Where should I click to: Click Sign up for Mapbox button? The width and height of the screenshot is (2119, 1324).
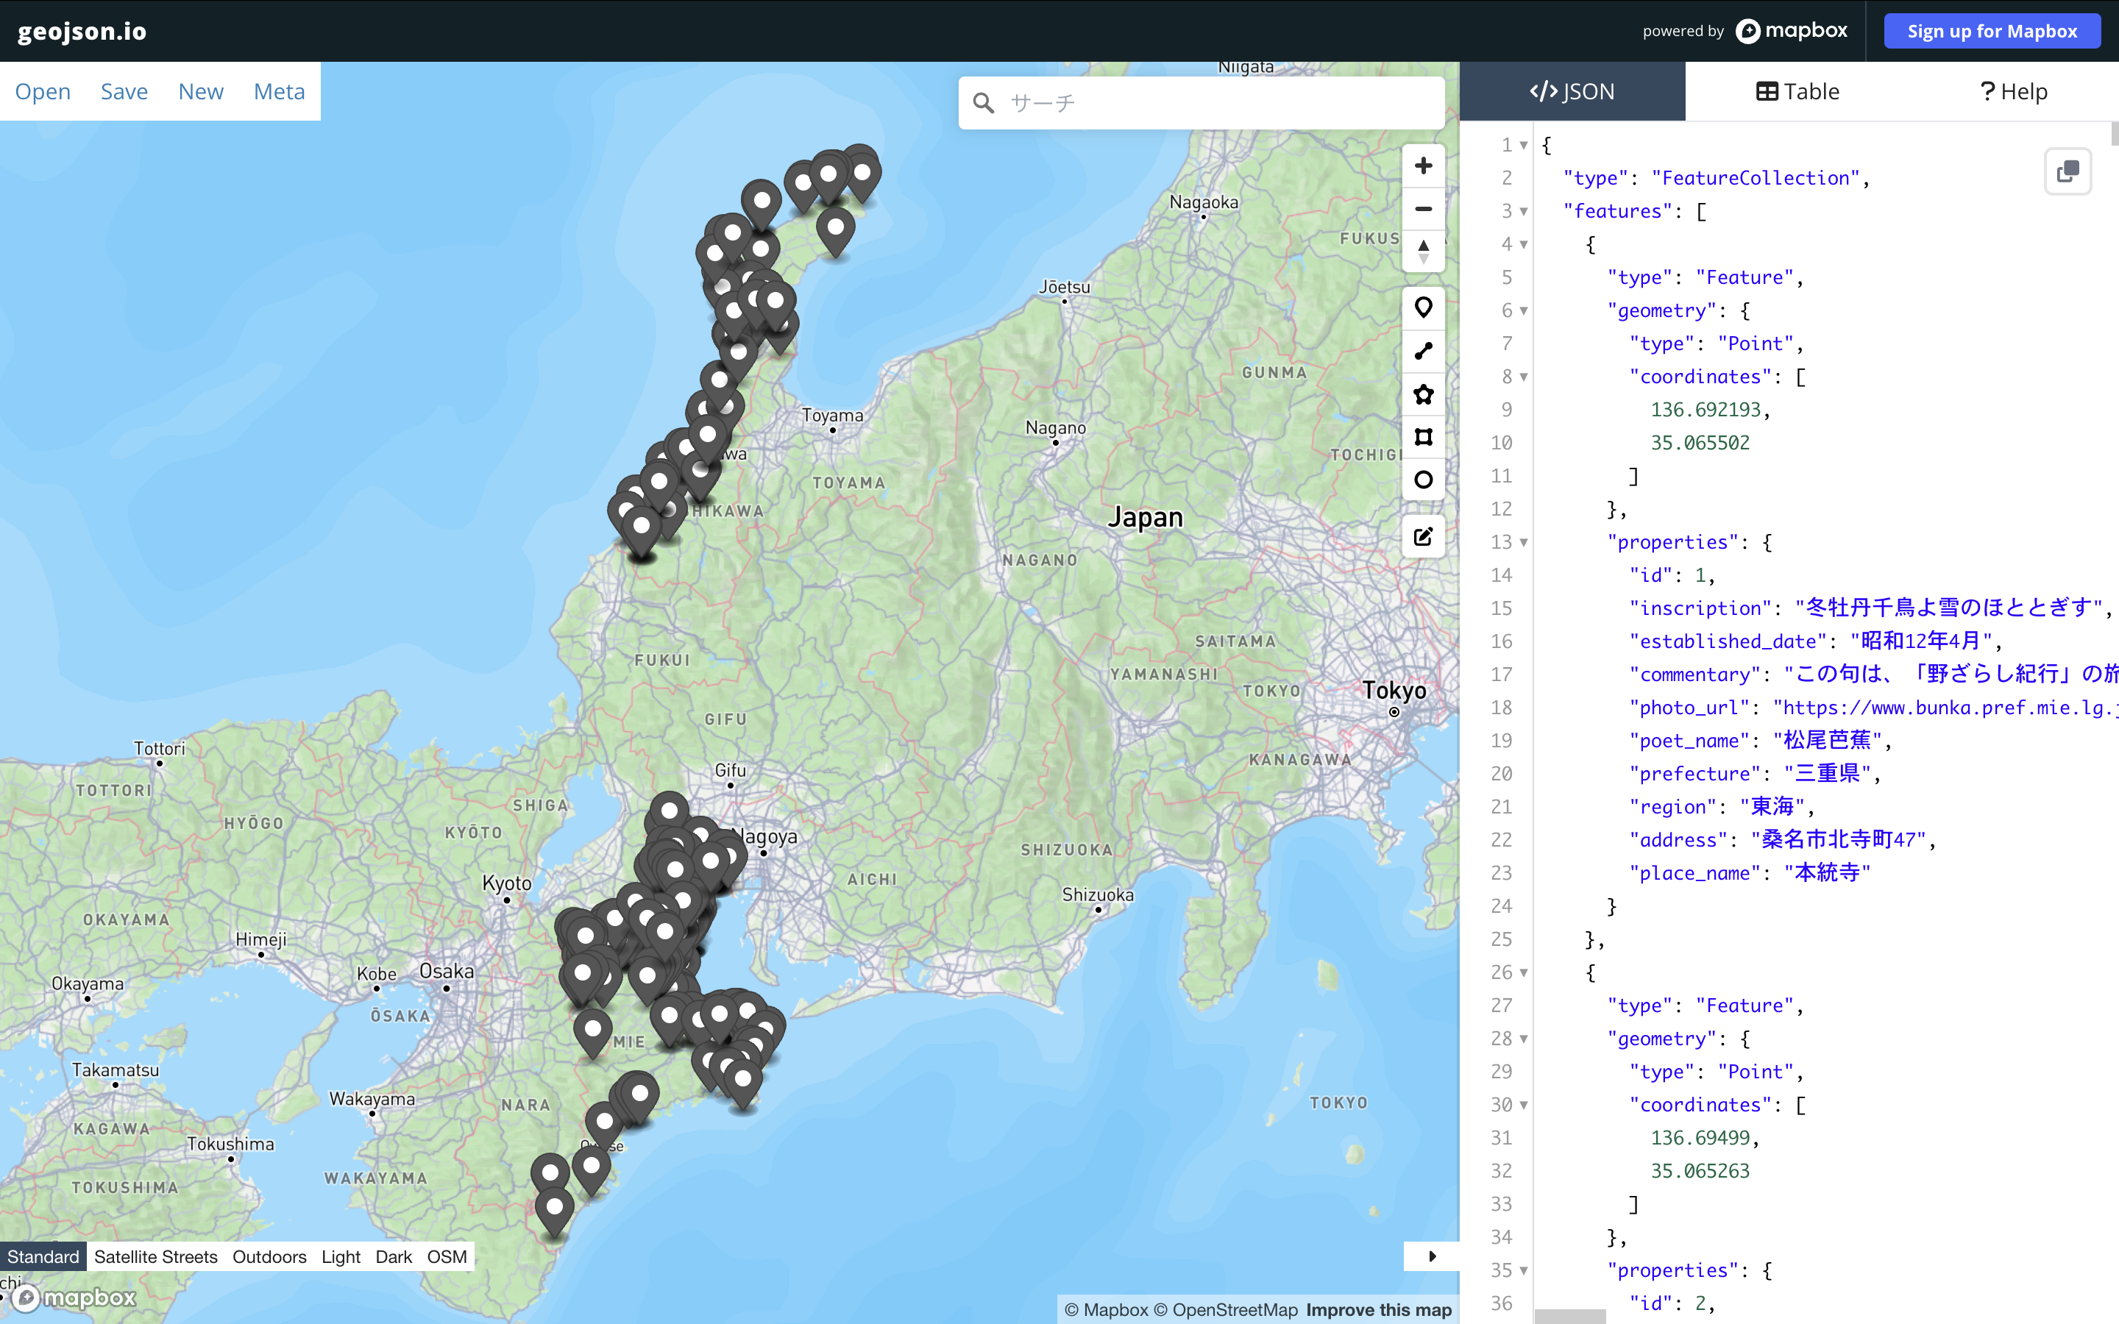tap(1991, 32)
